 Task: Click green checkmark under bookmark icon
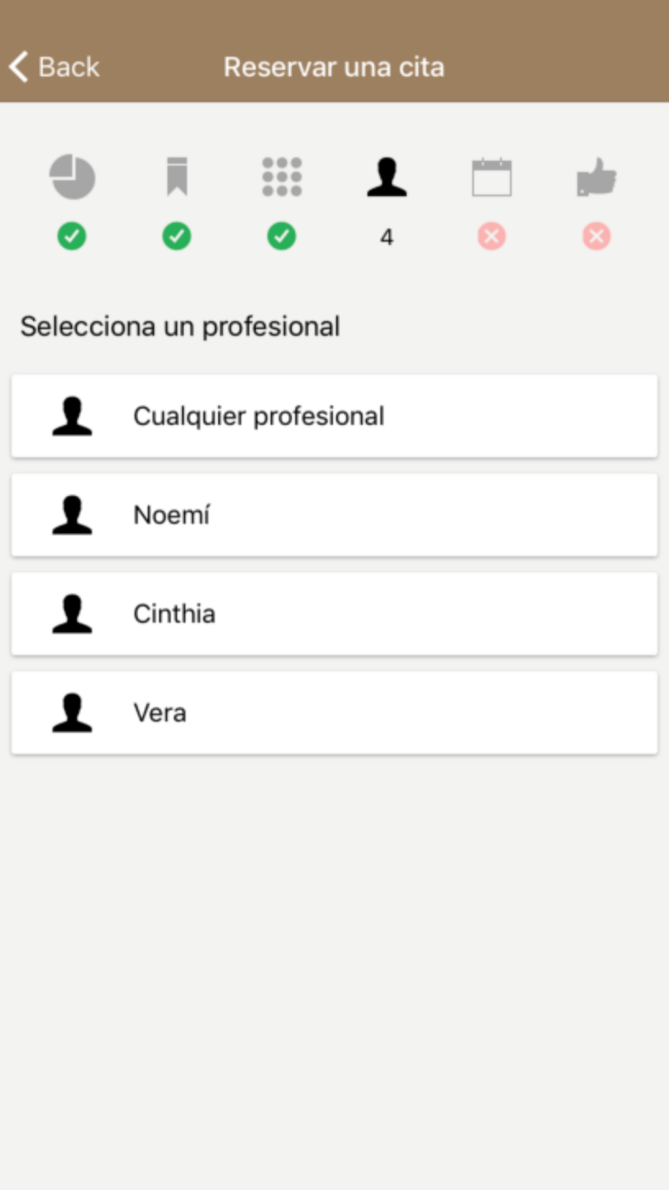point(177,236)
